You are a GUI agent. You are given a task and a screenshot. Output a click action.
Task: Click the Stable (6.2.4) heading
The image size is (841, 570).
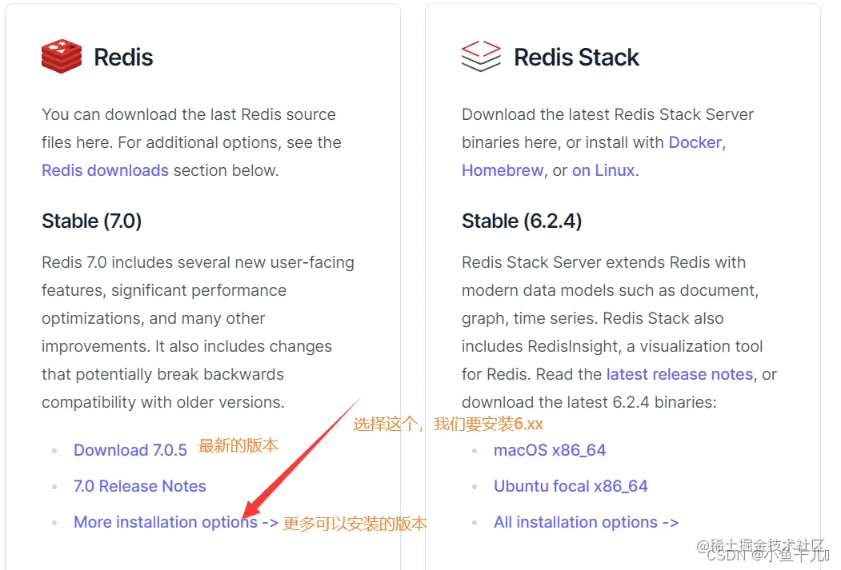click(522, 221)
